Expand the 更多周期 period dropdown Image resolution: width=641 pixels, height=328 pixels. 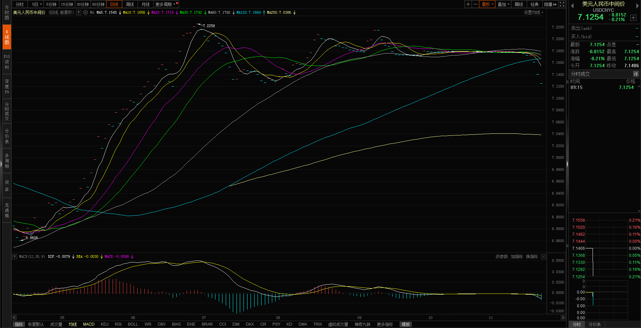click(165, 4)
